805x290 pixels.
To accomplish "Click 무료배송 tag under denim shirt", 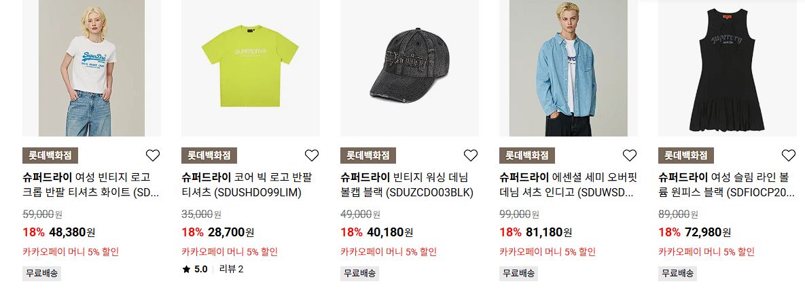I will point(518,273).
